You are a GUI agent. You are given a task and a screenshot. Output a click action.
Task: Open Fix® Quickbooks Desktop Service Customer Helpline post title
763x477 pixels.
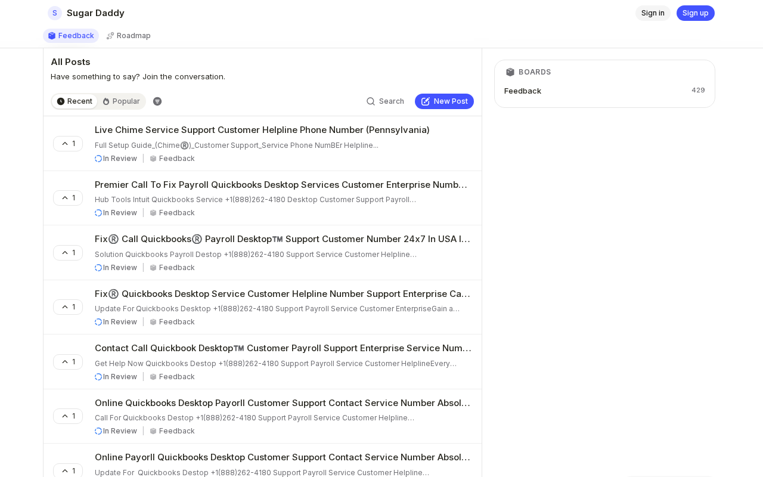[283, 294]
